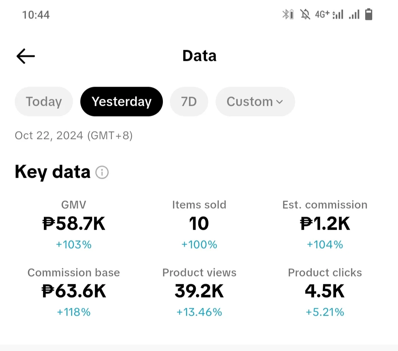Tap the battery status icon
398x351 pixels.
pyautogui.click(x=369, y=14)
